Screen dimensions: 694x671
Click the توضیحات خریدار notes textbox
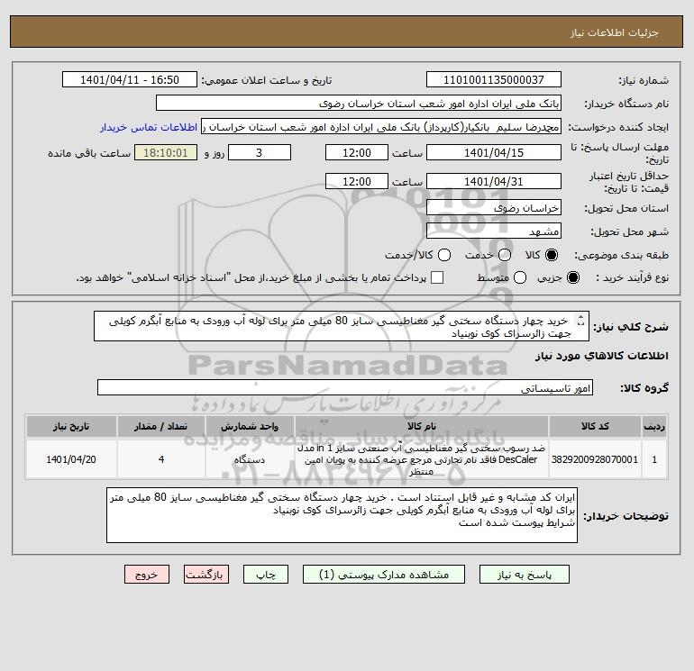click(x=342, y=515)
